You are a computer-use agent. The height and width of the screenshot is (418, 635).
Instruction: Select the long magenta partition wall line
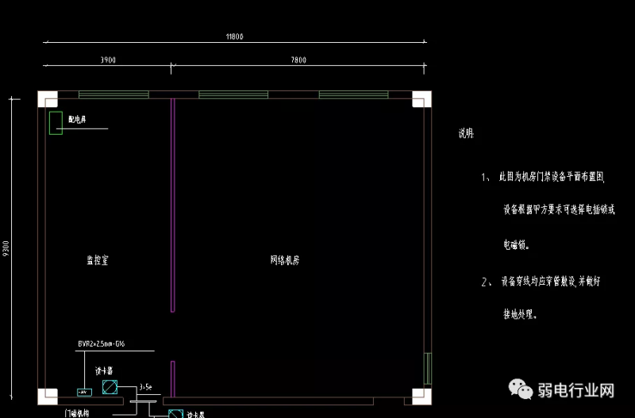pos(172,205)
